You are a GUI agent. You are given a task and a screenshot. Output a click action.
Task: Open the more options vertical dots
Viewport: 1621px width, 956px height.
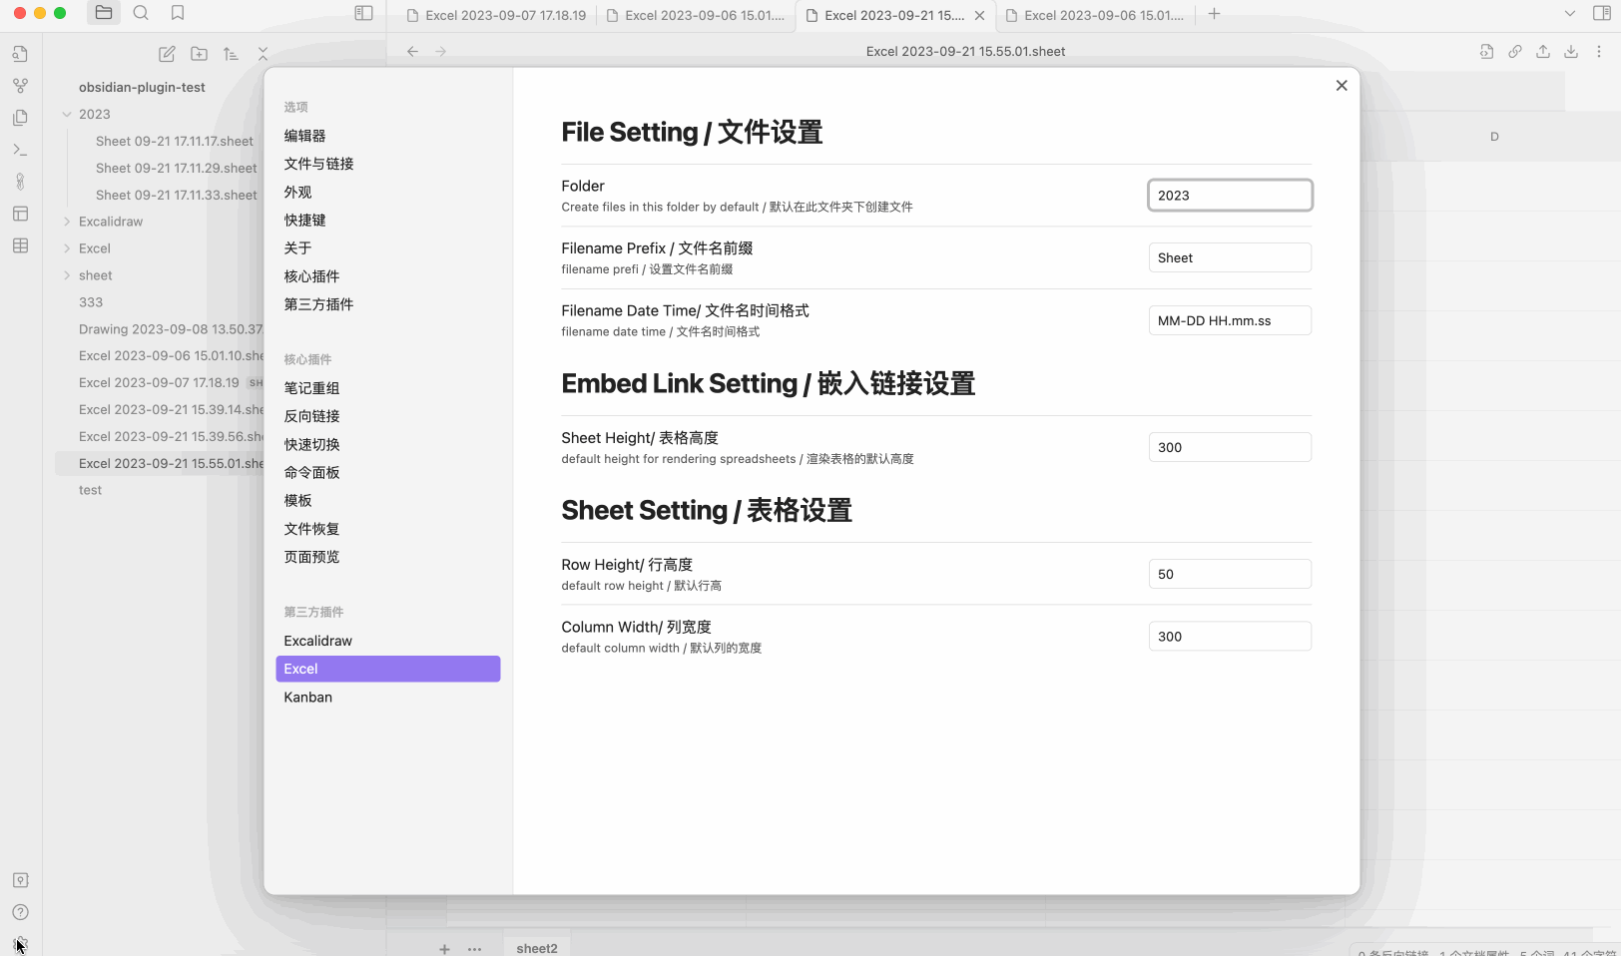pyautogui.click(x=1598, y=51)
